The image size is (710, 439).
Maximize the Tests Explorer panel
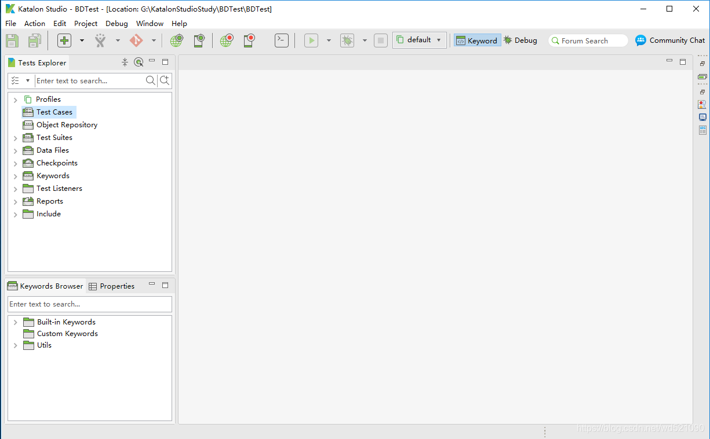pyautogui.click(x=165, y=61)
